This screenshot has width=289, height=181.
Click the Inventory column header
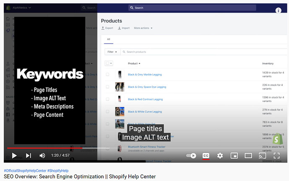[268, 64]
